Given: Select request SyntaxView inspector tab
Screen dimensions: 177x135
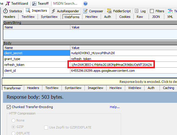Looking at the screenshot, I should [x=49, y=17].
